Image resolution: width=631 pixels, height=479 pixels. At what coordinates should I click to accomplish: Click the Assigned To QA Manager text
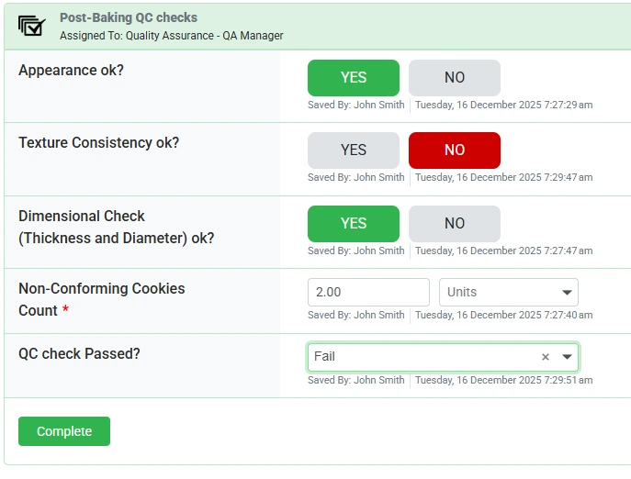pyautogui.click(x=172, y=36)
